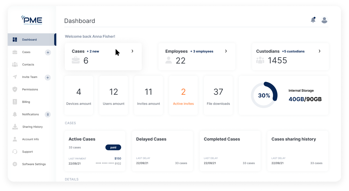The height and width of the screenshot is (191, 349).
Task: Click the masked card number ending 9102
Action: 108,164
